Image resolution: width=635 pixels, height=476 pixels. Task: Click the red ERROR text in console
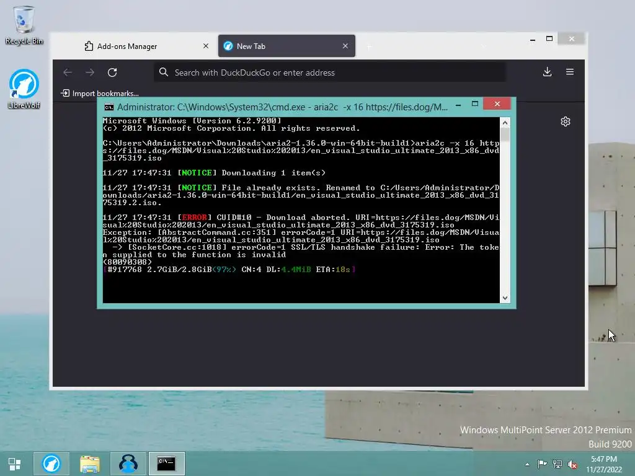point(194,218)
